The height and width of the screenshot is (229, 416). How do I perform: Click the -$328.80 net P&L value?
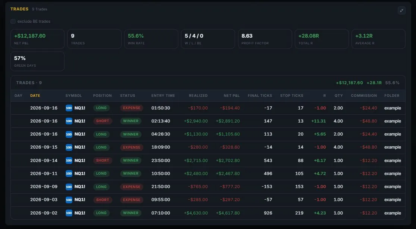tap(230, 147)
